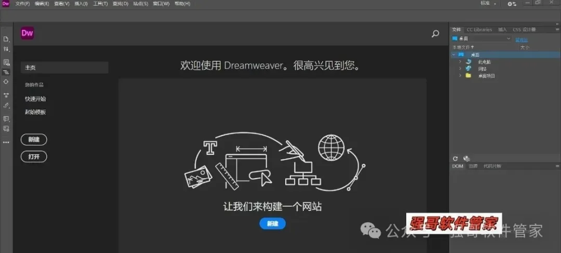The height and width of the screenshot is (253, 561).
Task: Click the Apply Comment icon
Action: click(6, 119)
